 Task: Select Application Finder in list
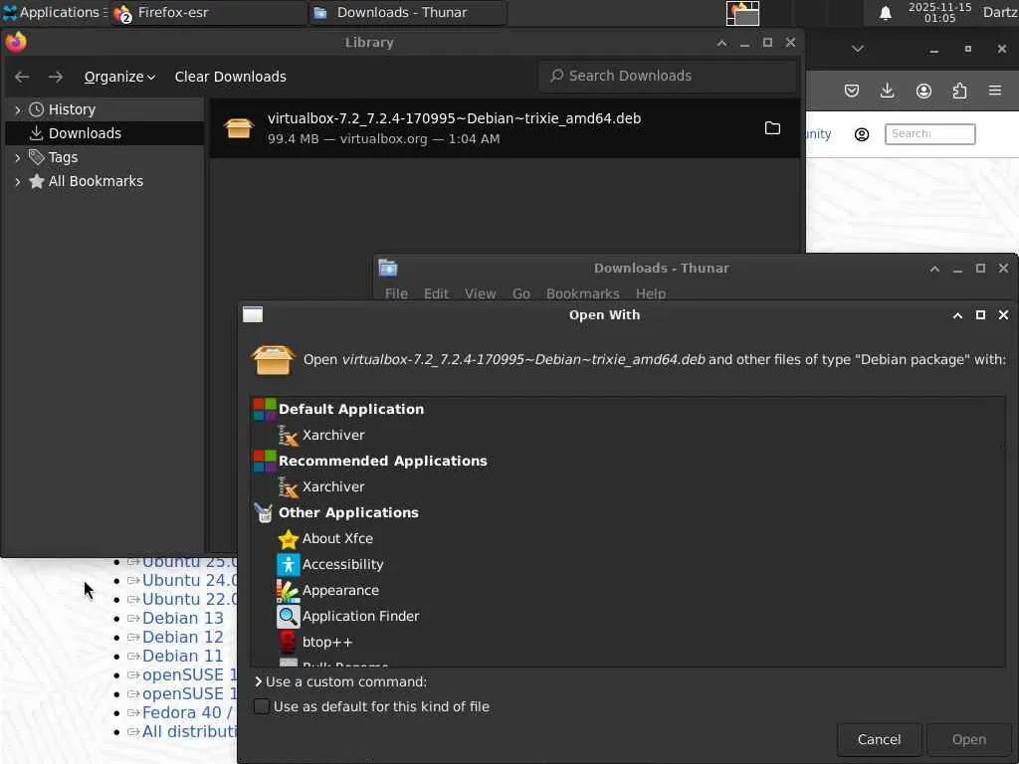tap(360, 617)
